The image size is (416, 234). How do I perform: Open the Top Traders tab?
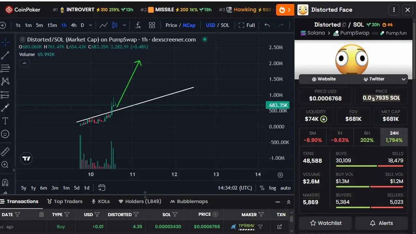[65, 201]
